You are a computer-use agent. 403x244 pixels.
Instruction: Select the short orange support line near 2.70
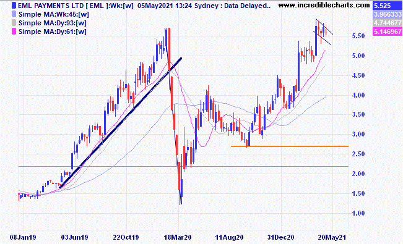tap(290, 146)
